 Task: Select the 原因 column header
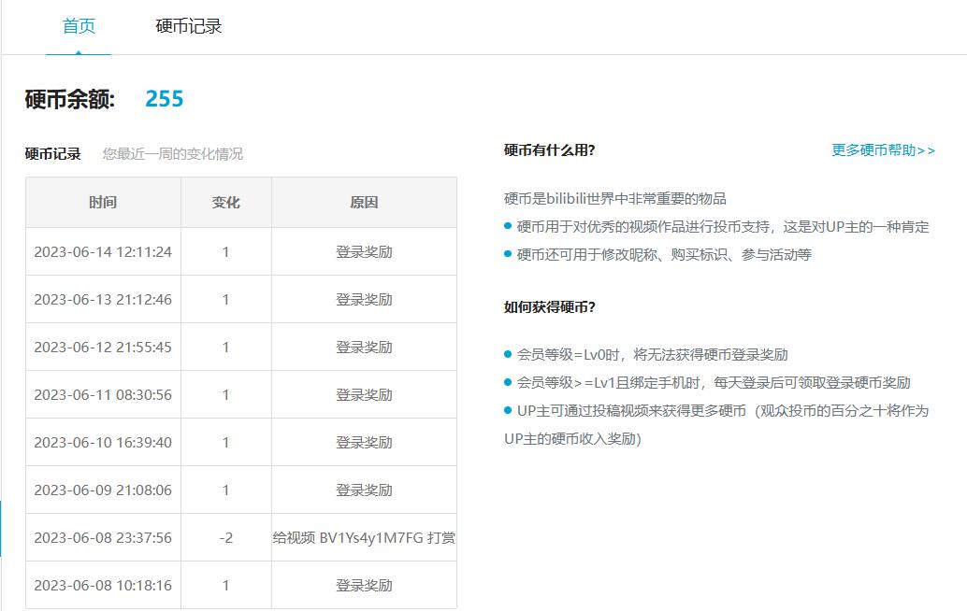[x=364, y=203]
